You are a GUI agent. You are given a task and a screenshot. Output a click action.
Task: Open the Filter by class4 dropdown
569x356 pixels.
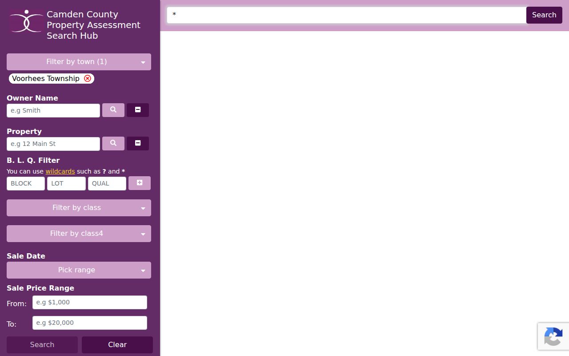(79, 234)
